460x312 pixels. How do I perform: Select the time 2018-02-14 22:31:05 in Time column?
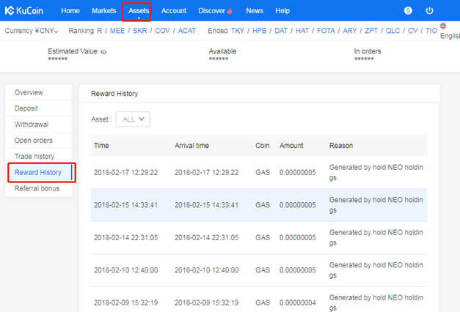click(x=126, y=237)
